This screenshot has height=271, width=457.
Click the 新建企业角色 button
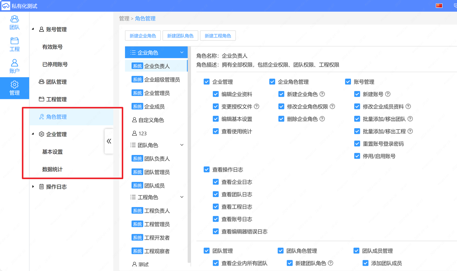point(143,36)
